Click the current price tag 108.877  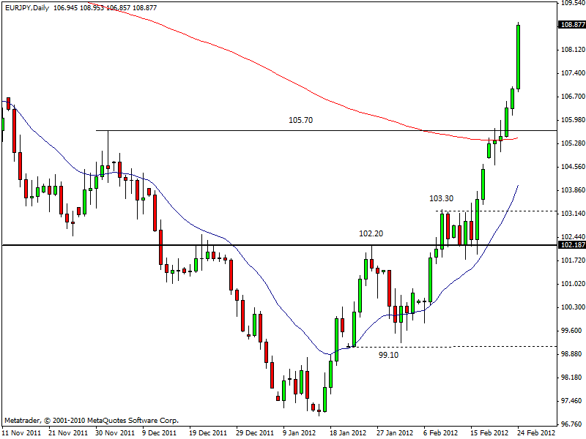[x=571, y=24]
